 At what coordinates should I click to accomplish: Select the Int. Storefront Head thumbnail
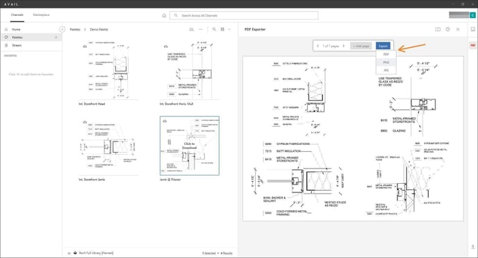[109, 69]
